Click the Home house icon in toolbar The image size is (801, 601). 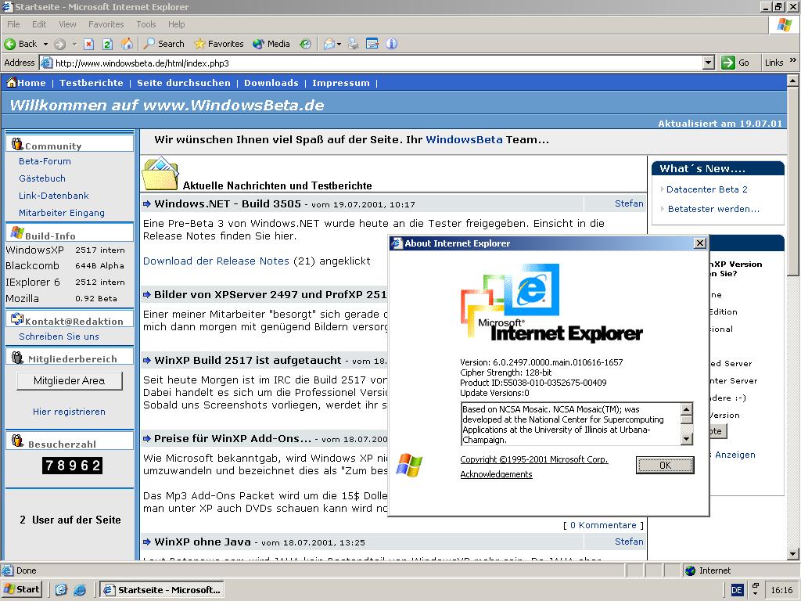pyautogui.click(x=127, y=44)
